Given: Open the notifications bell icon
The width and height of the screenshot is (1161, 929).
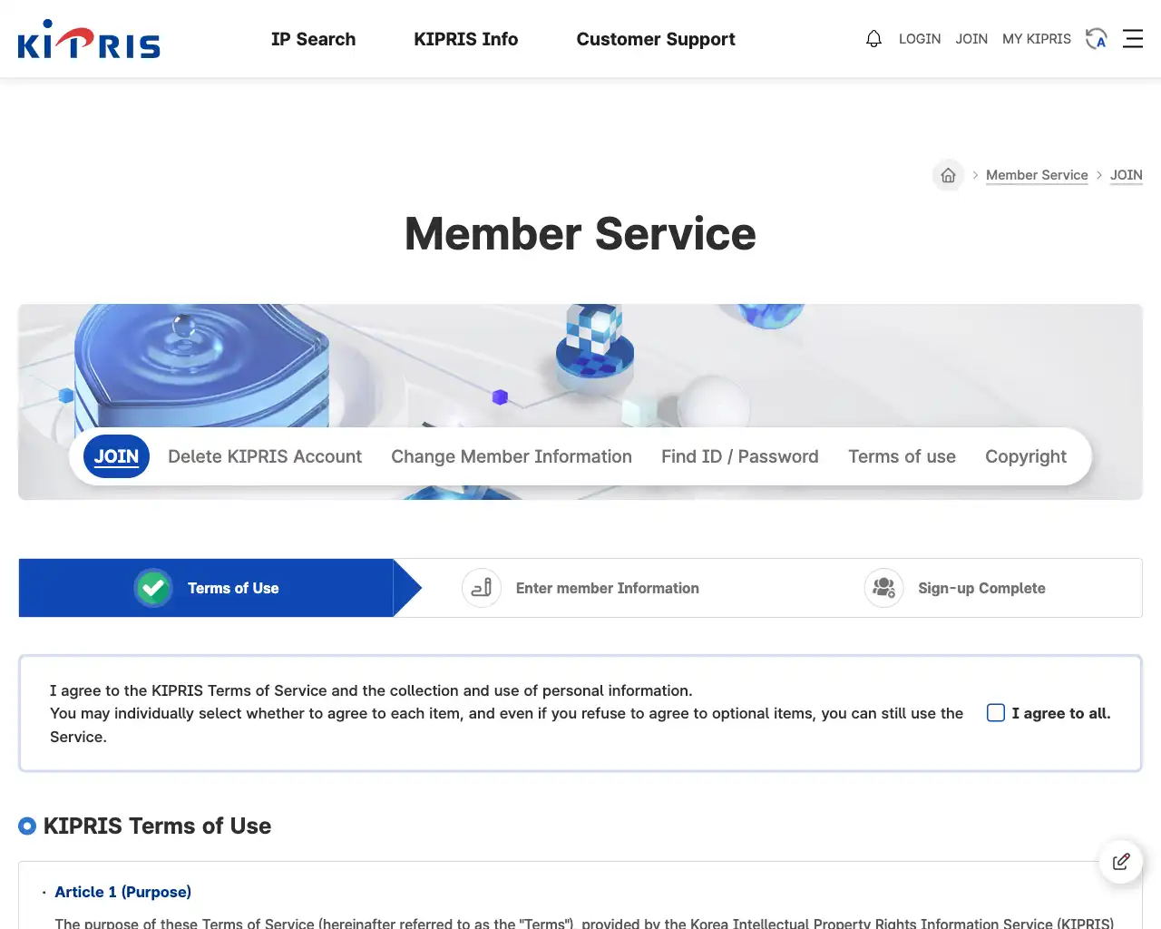Looking at the screenshot, I should pyautogui.click(x=873, y=39).
